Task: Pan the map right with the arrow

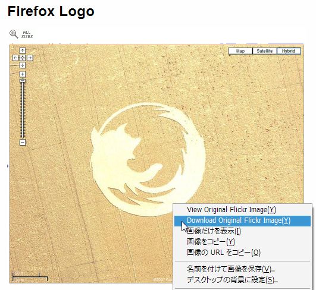Action: click(x=30, y=58)
